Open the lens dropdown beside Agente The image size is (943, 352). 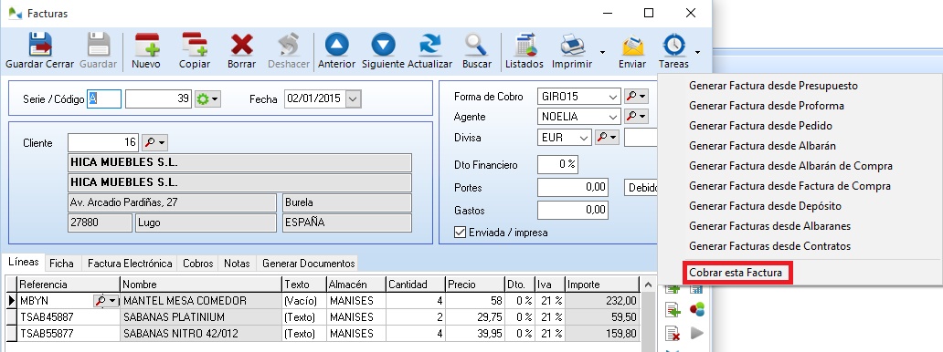(x=636, y=116)
